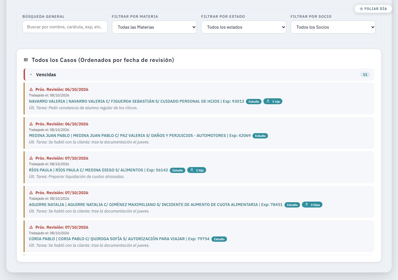Click the Estudio tag on Medina Juan Pablo case
Image resolution: width=398 pixels, height=280 pixels.
click(x=260, y=136)
